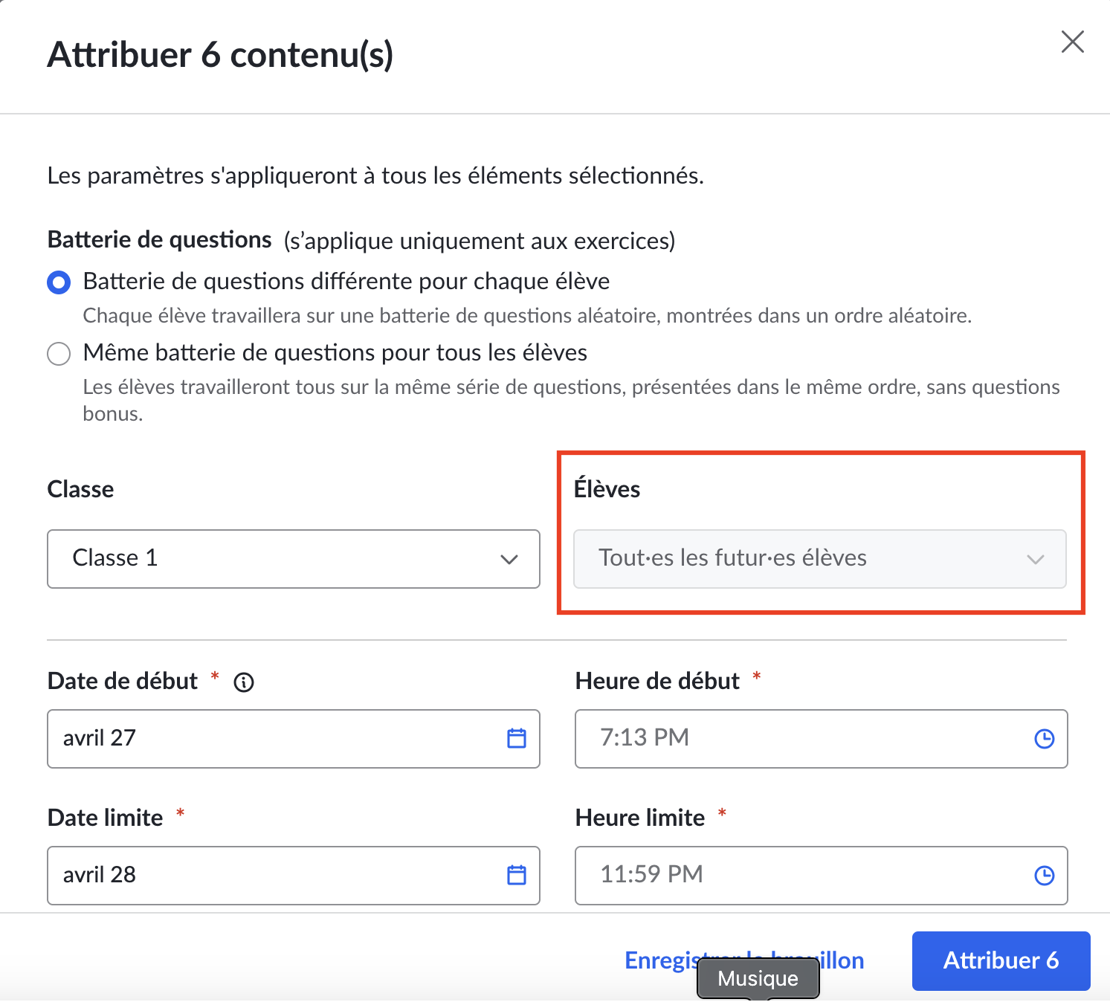Click the 7:13 PM start time field
1110x1002 pixels.
822,739
